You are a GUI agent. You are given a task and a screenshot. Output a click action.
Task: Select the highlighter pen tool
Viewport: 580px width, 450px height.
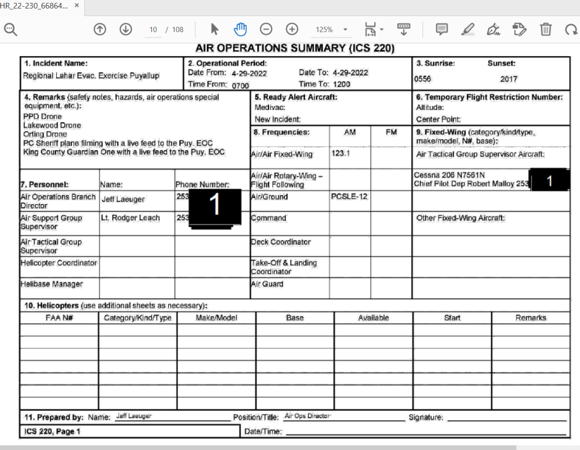tap(468, 29)
